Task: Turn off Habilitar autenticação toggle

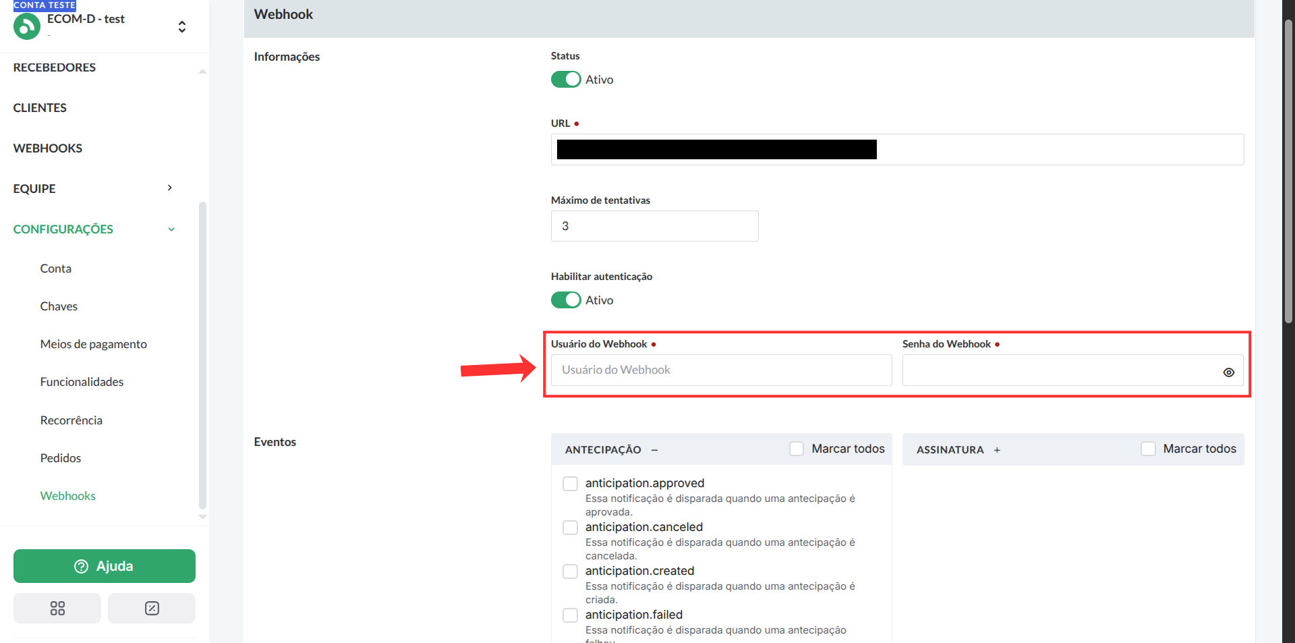Action: click(565, 300)
